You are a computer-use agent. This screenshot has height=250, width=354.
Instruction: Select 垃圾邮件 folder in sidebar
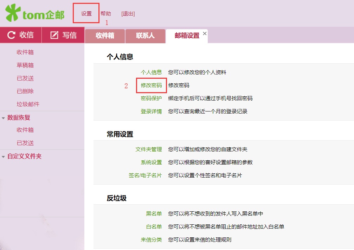pos(28,104)
